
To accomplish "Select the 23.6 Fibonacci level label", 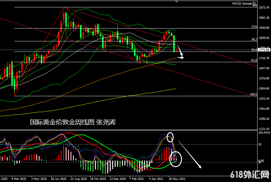I will click(254, 27).
